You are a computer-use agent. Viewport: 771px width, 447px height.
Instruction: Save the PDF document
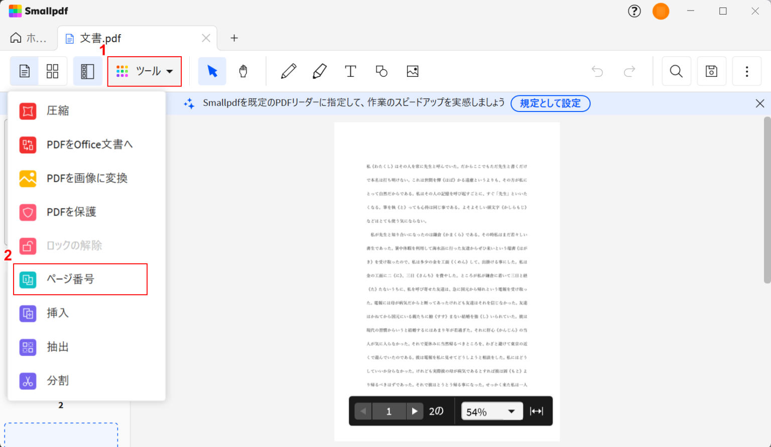point(711,71)
